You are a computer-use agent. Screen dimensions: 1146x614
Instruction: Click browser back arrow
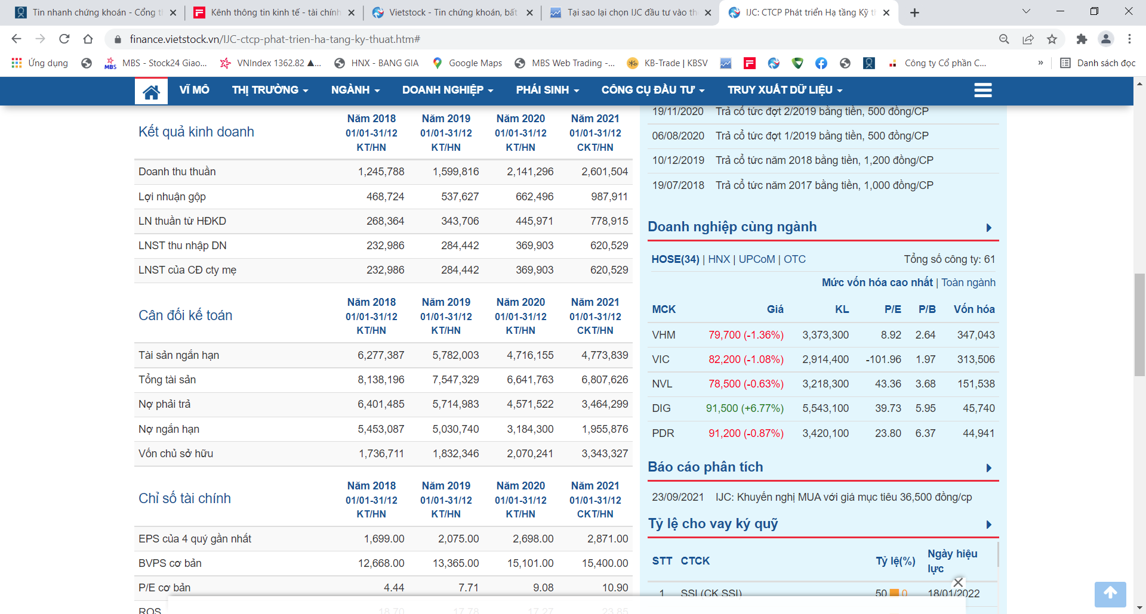point(16,39)
